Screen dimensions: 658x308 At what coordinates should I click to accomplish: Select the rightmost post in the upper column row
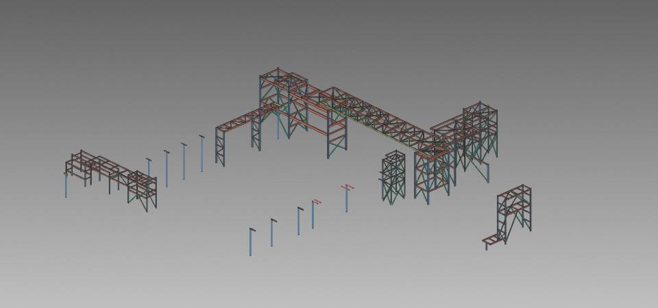(x=202, y=154)
